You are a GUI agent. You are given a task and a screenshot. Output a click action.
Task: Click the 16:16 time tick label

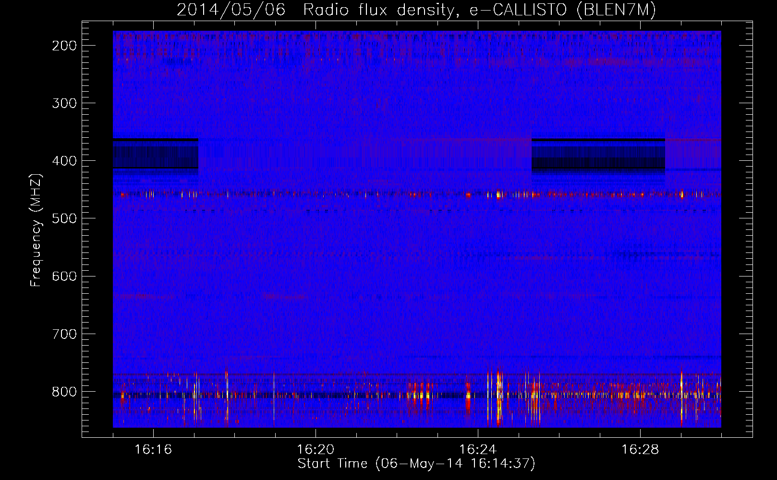(153, 450)
